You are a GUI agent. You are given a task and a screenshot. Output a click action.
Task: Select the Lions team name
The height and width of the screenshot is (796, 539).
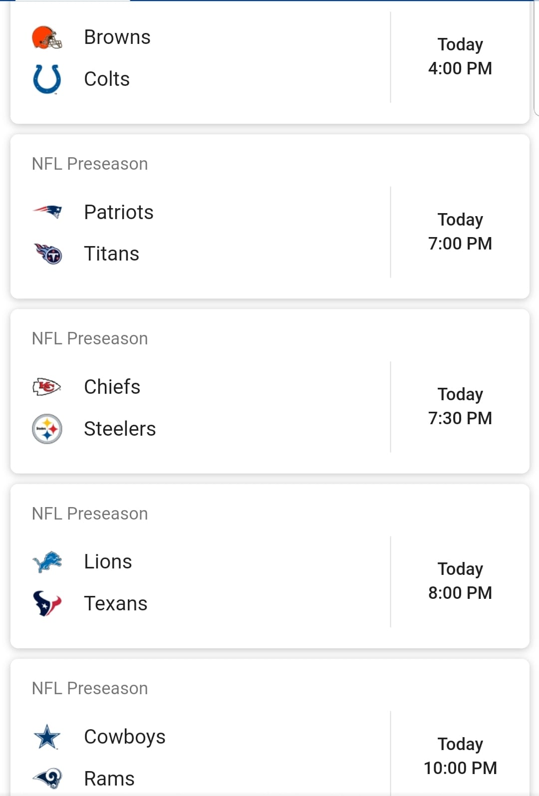coord(108,562)
